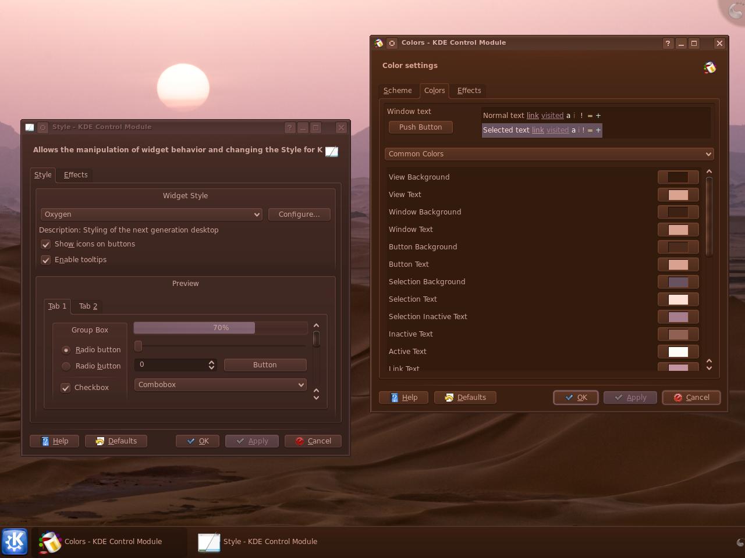Click the tray icon at taskbar right edge
Image resolution: width=745 pixels, height=558 pixels.
click(x=740, y=542)
